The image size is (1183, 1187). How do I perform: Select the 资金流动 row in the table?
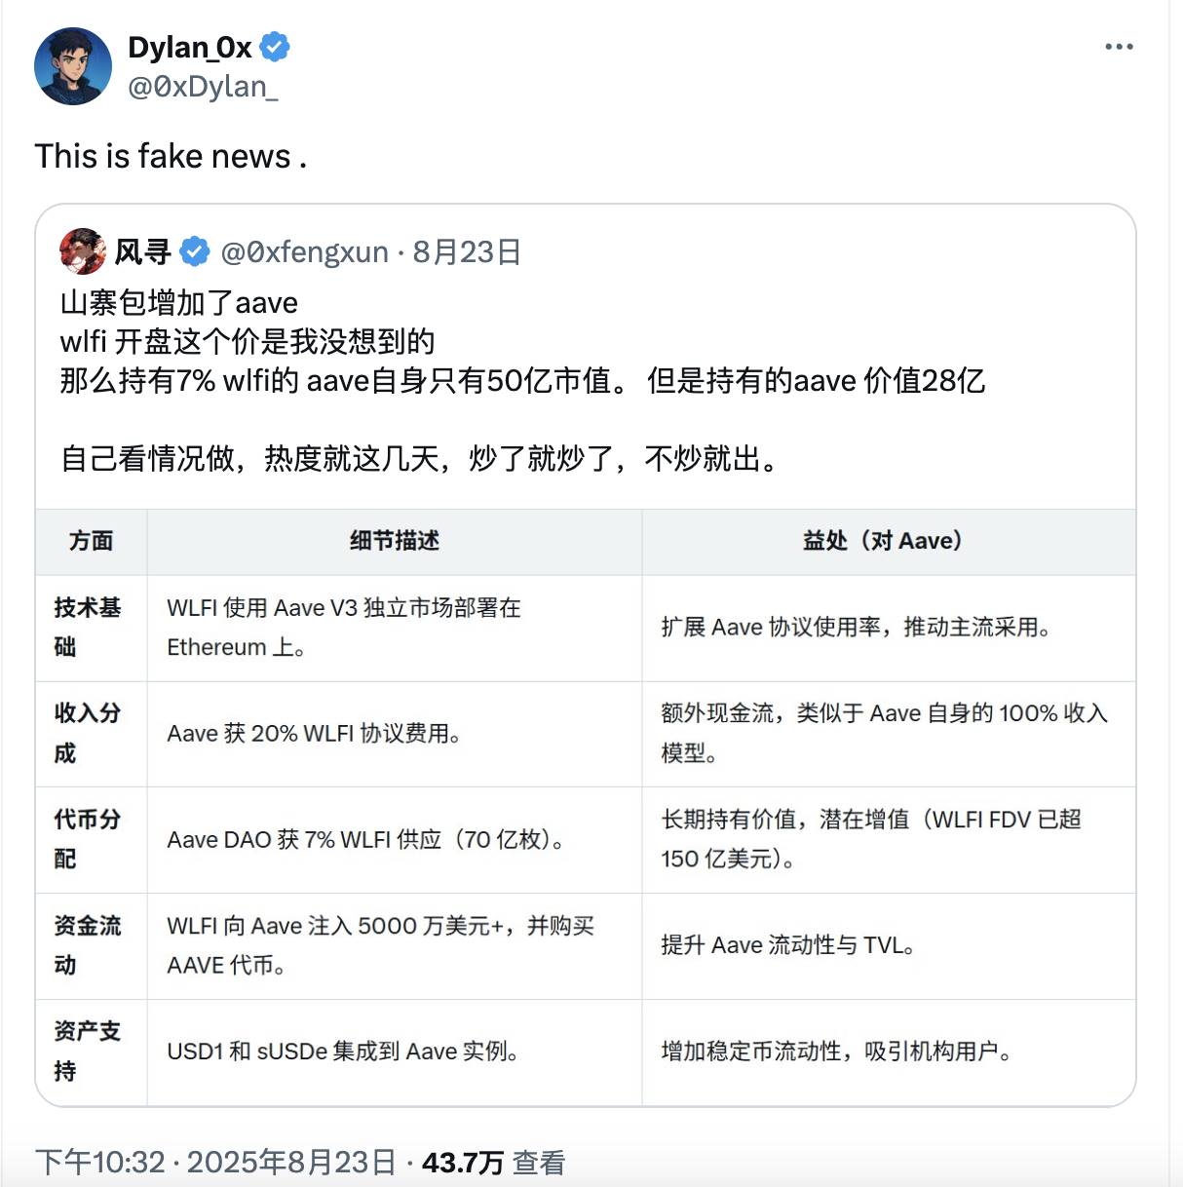(x=89, y=945)
